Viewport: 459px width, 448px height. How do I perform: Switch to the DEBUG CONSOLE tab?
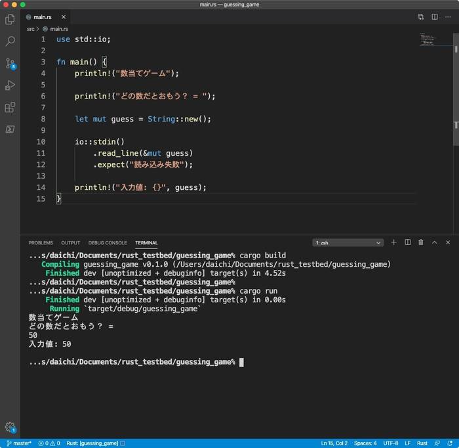pos(108,243)
